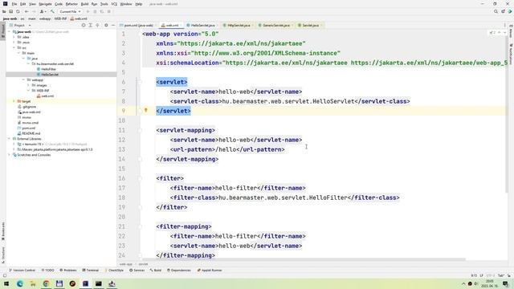Toggle fold marker beside filter-mapping on line 21

140,226
